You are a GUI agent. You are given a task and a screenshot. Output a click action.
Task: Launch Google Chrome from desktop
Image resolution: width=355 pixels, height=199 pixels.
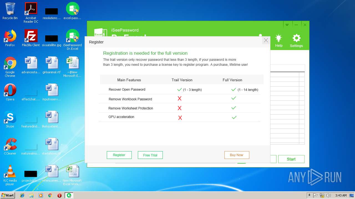click(10, 67)
